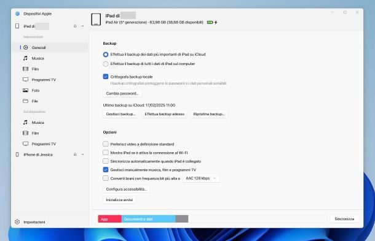Click Programmi TV icon under Sul dispositivo
Image resolution: width=375 pixels, height=241 pixels.
point(25,143)
